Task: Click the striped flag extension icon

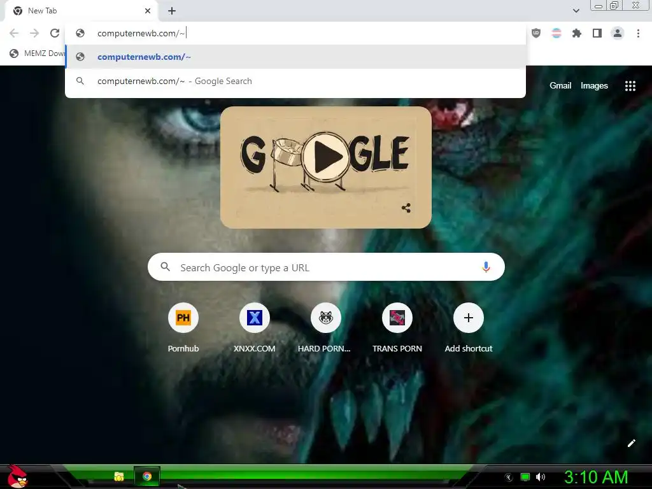Action: point(556,33)
